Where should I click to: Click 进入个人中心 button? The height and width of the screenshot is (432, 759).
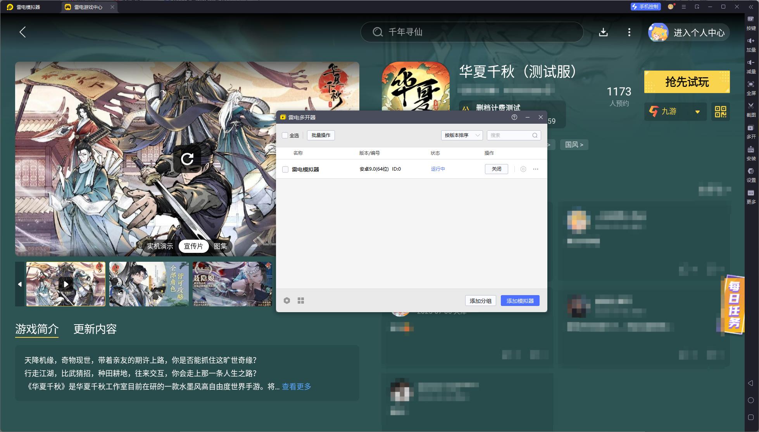point(689,32)
